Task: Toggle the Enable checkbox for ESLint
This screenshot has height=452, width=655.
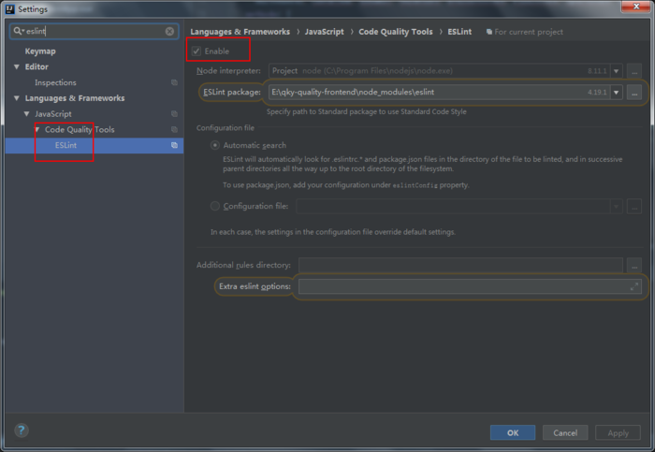Action: coord(196,51)
